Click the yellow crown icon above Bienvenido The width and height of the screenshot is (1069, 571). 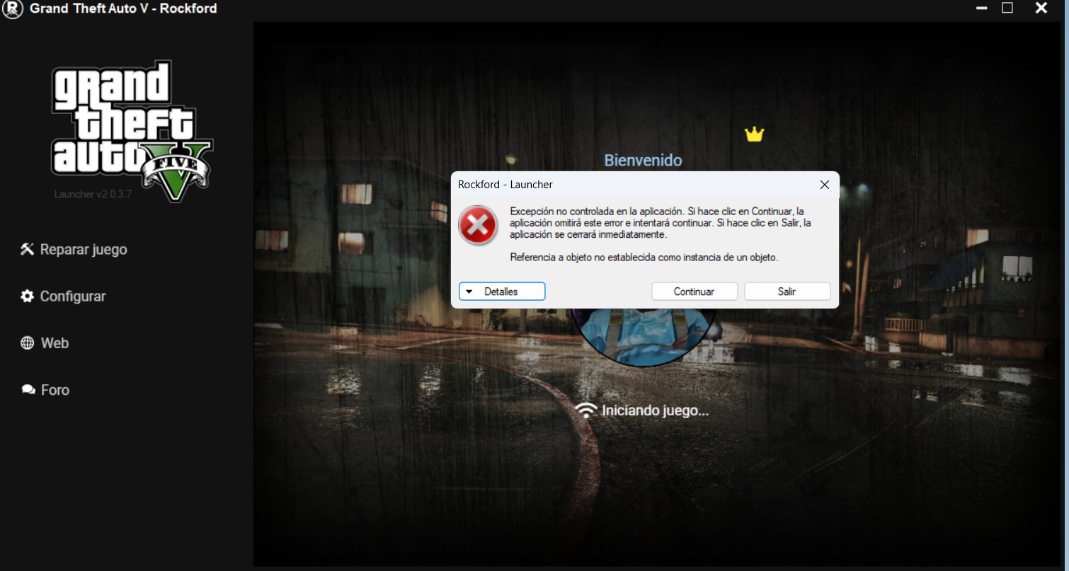tap(755, 134)
